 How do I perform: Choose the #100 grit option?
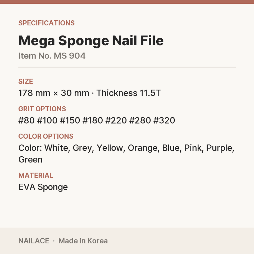point(47,120)
